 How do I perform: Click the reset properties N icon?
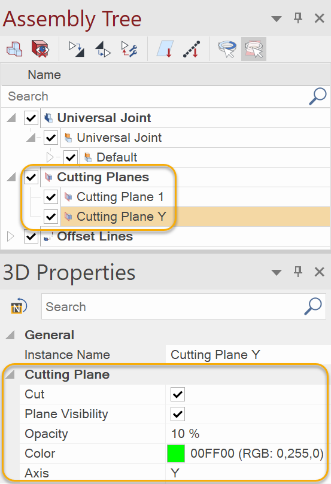[x=19, y=306]
